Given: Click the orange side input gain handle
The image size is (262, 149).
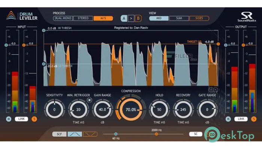Looking at the screenshot, I should pyautogui.click(x=24, y=45).
